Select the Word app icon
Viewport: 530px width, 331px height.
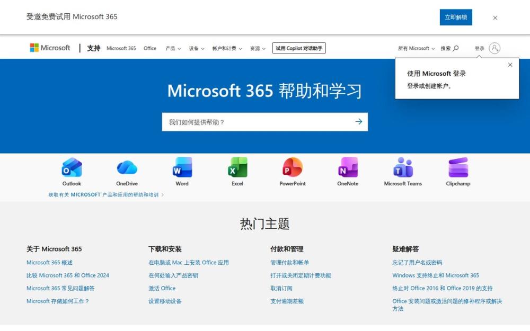pos(182,167)
